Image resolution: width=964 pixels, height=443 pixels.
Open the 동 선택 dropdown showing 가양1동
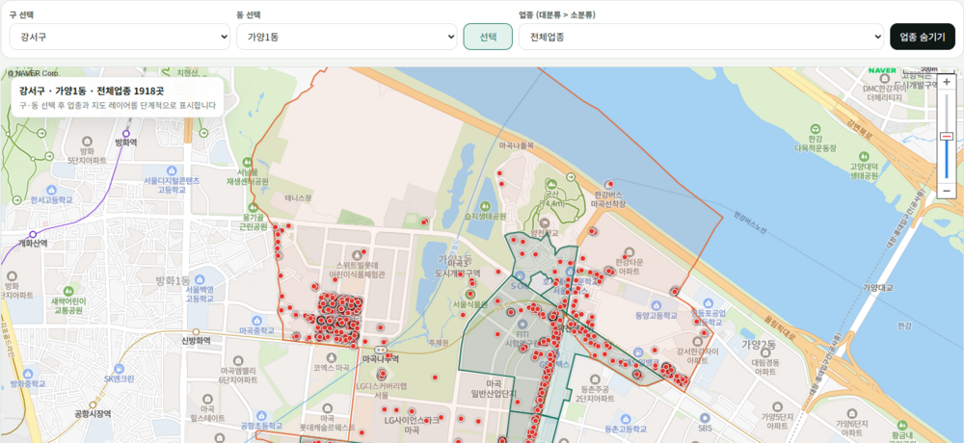347,37
